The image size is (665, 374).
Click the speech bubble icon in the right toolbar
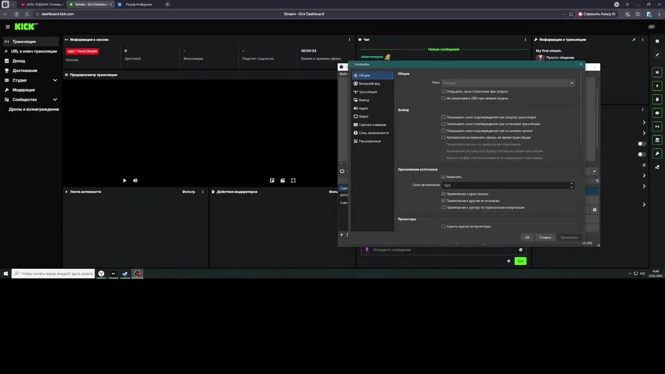coord(657,113)
